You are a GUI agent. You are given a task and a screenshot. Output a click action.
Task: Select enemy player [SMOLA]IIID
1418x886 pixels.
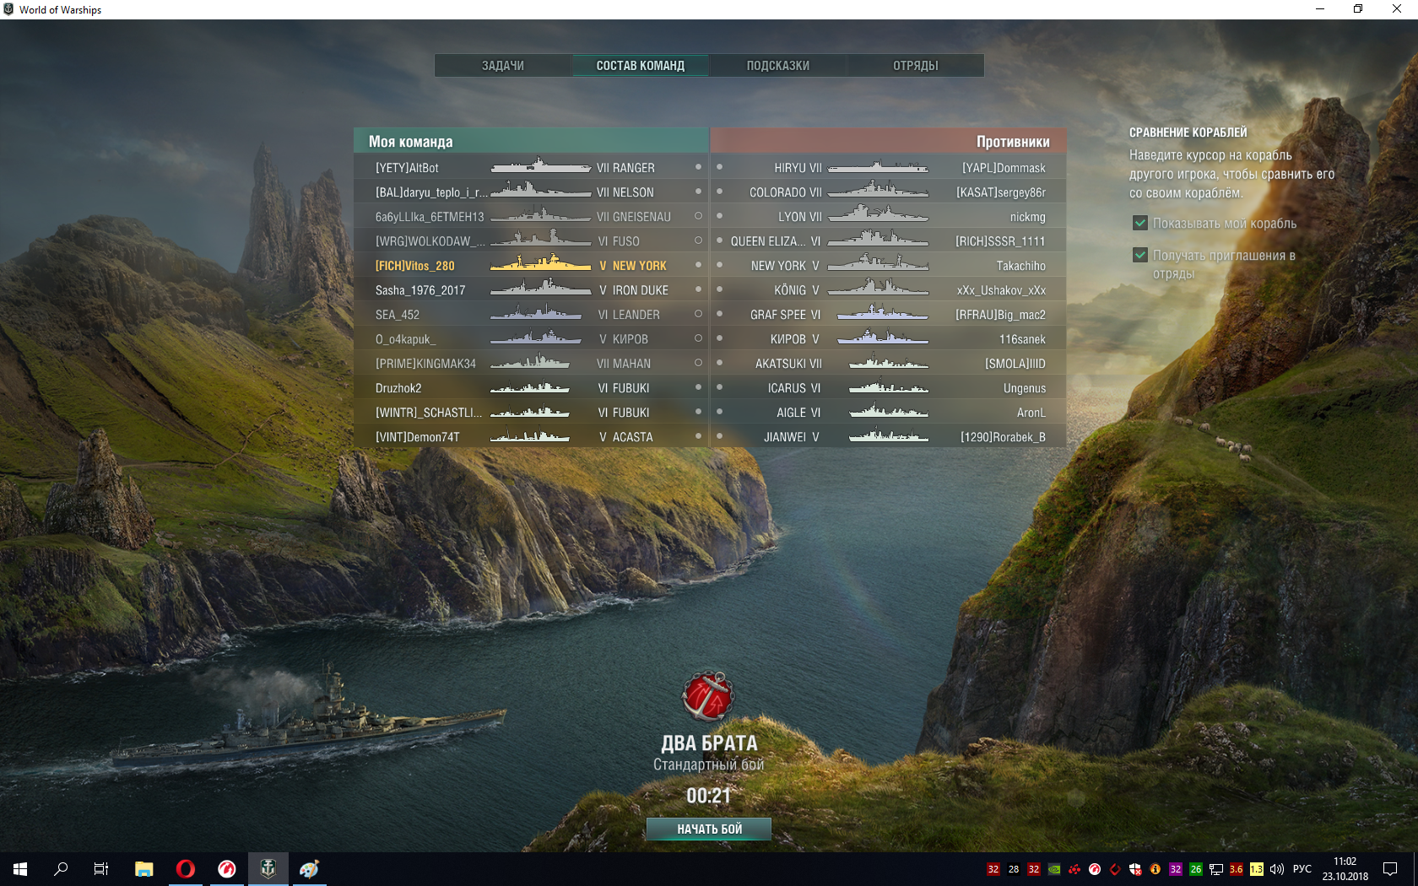[x=1015, y=364]
